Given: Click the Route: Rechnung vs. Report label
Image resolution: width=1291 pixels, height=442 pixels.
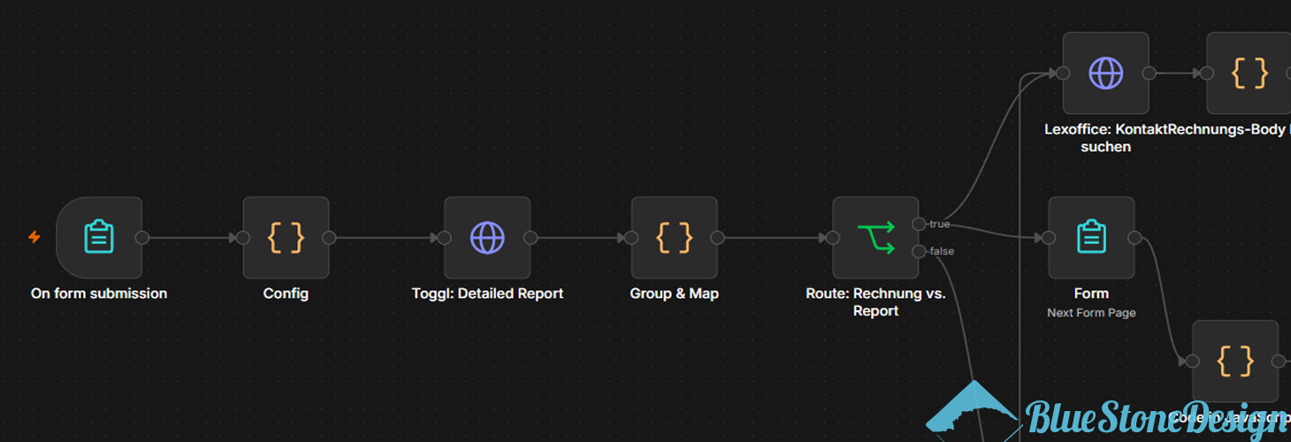Looking at the screenshot, I should pos(875,302).
